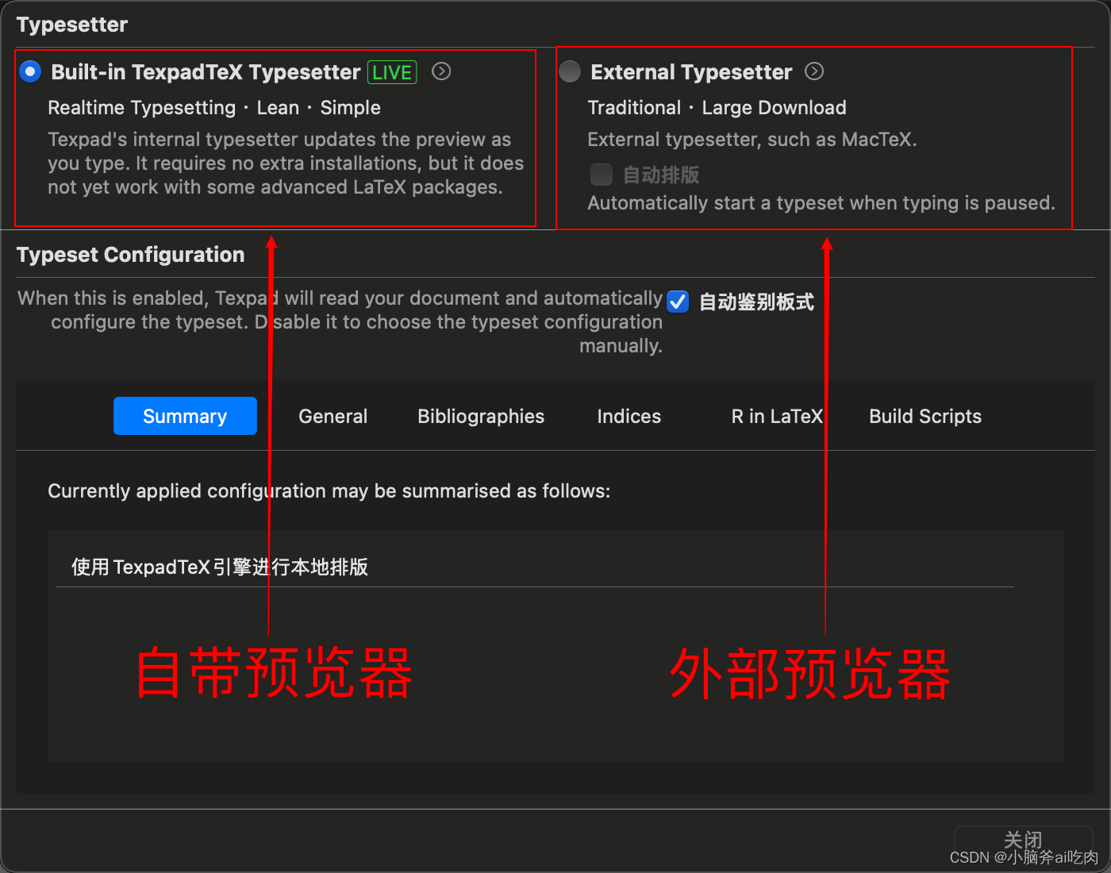Click the '使用 TexpadTeX引擎进行本地排版' summary line
The width and height of the screenshot is (1111, 873).
(x=220, y=567)
